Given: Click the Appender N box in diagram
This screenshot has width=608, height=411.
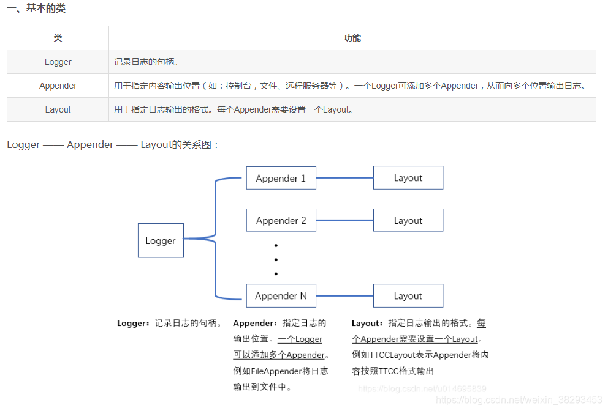Looking at the screenshot, I should (281, 295).
